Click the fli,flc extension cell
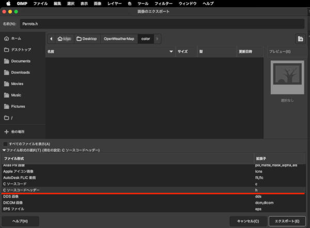This screenshot has height=228, width=310. [x=259, y=178]
